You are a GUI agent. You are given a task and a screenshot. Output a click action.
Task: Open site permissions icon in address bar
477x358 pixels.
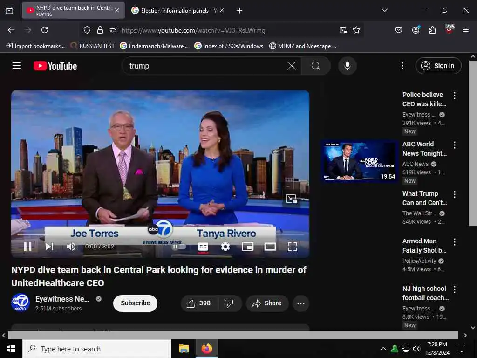point(113,30)
